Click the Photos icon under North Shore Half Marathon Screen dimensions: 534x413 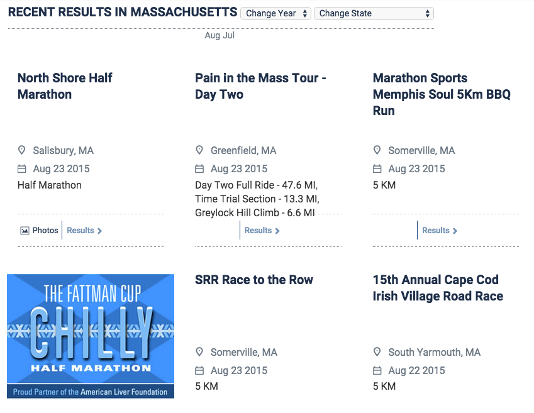click(x=25, y=231)
